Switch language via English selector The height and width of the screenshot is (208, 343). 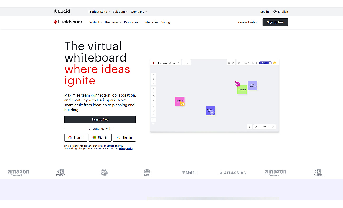(x=281, y=12)
